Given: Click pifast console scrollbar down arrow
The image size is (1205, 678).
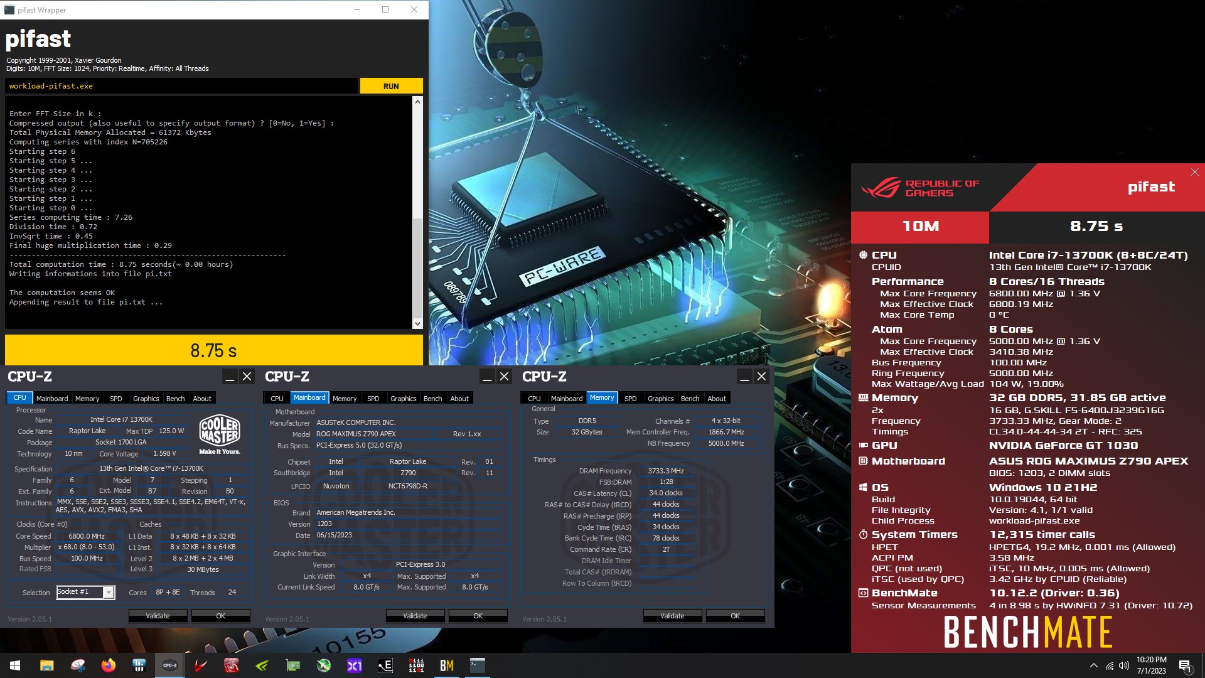Looking at the screenshot, I should click(x=417, y=324).
